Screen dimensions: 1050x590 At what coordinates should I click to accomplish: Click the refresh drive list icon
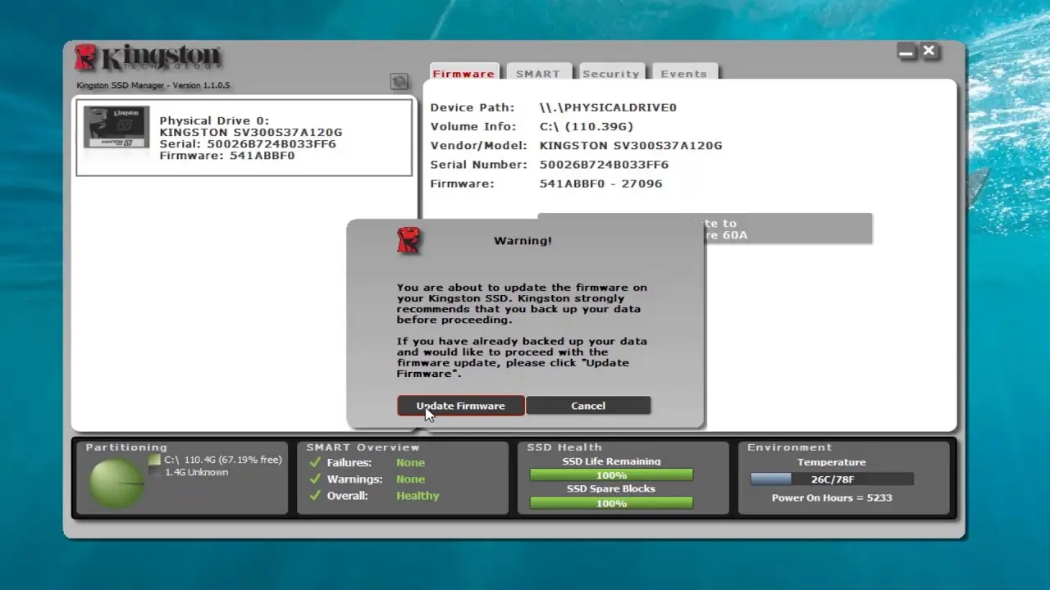(x=399, y=81)
